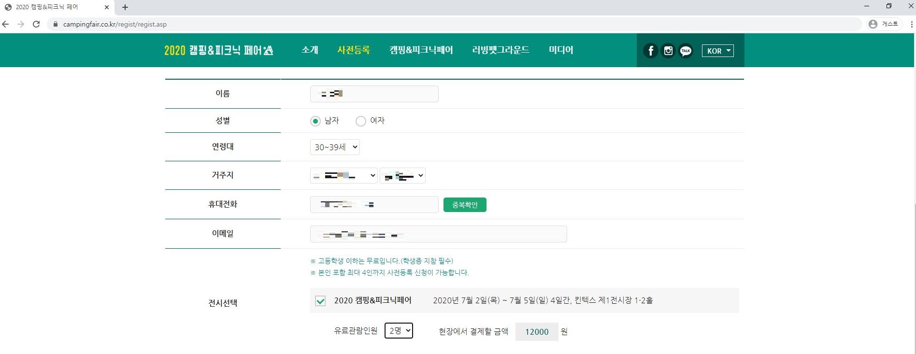The width and height of the screenshot is (916, 354).
Task: Minimize the browser window
Action: coord(867,6)
